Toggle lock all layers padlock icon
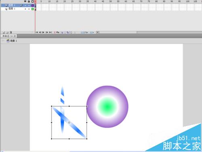The height and width of the screenshot is (152, 202). pyautogui.click(x=29, y=1)
